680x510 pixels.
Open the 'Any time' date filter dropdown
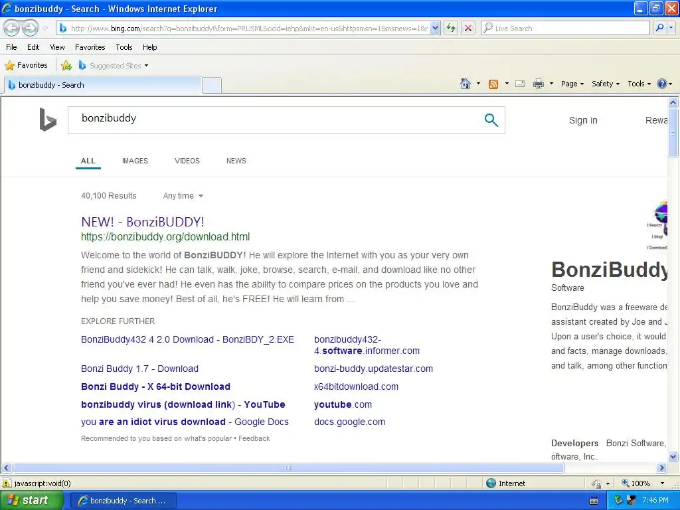(183, 196)
